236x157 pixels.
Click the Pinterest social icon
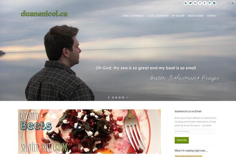[210, 3]
